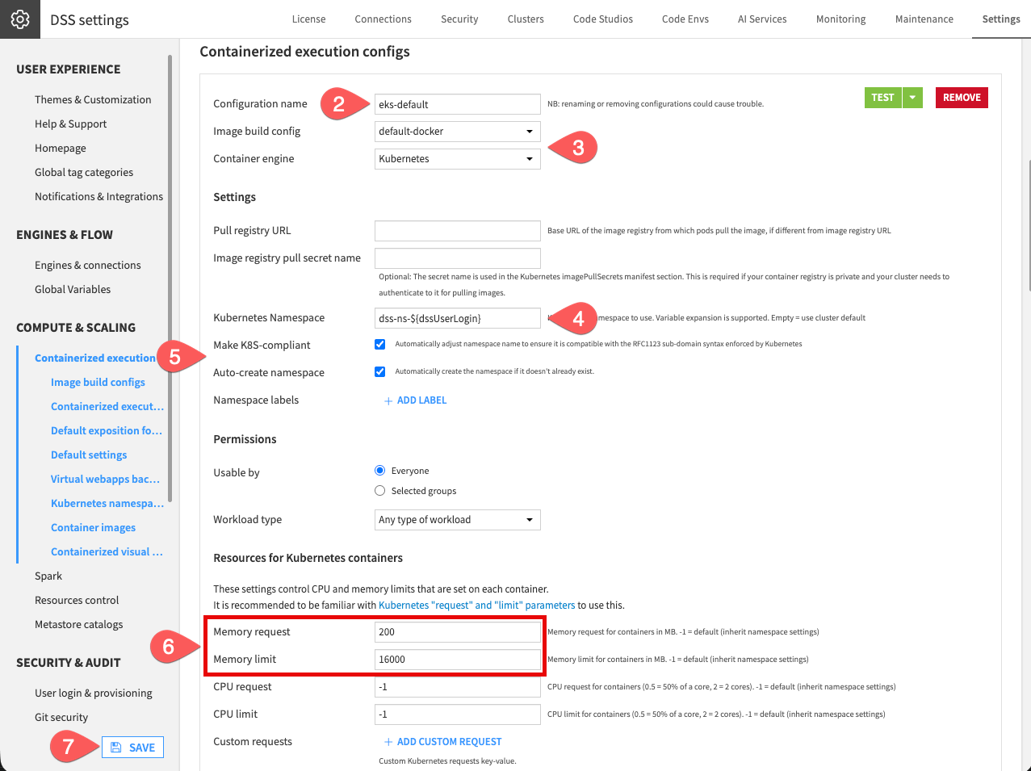Click the SAVE button
This screenshot has width=1031, height=771.
tap(132, 748)
